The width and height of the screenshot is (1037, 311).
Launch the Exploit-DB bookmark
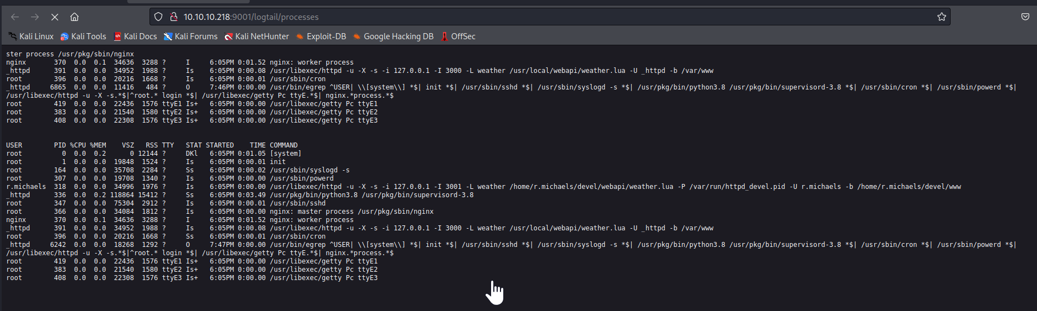(321, 36)
